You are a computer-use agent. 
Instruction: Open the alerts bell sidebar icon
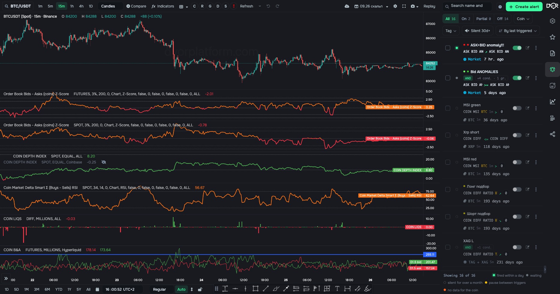[x=552, y=69]
